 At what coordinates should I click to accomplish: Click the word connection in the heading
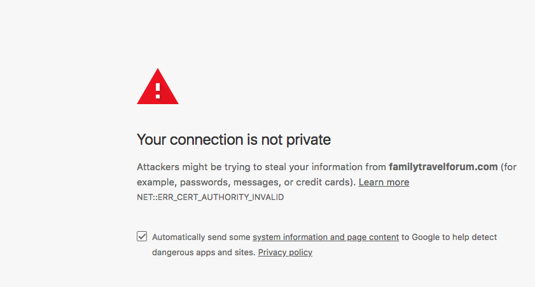tap(205, 140)
